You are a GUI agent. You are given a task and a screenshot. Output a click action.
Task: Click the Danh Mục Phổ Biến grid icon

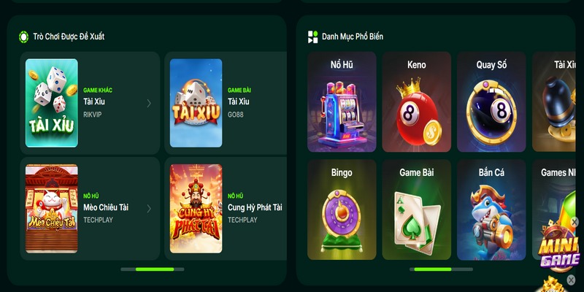click(313, 37)
